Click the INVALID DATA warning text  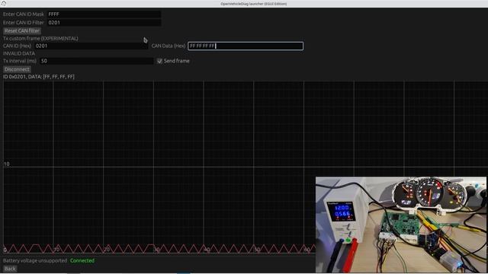click(19, 53)
